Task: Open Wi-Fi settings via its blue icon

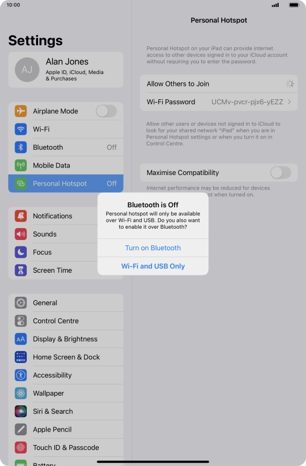Action: click(x=21, y=129)
